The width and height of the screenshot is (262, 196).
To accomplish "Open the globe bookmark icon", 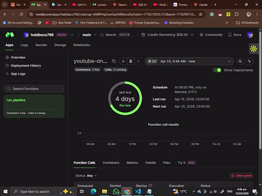I will click(x=39, y=23).
